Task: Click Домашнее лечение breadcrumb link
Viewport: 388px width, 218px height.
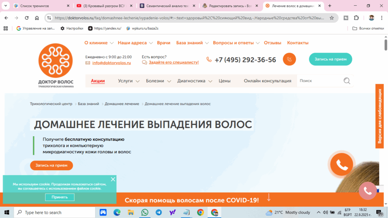Action: point(122,104)
